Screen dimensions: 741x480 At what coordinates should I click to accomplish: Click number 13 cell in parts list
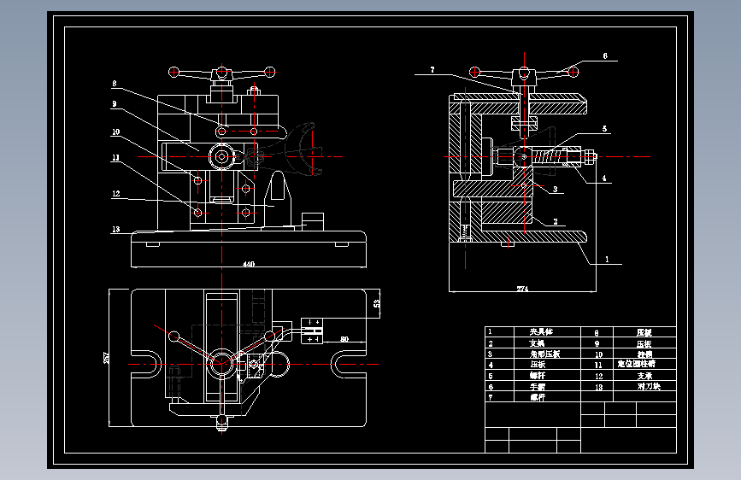[x=599, y=388]
